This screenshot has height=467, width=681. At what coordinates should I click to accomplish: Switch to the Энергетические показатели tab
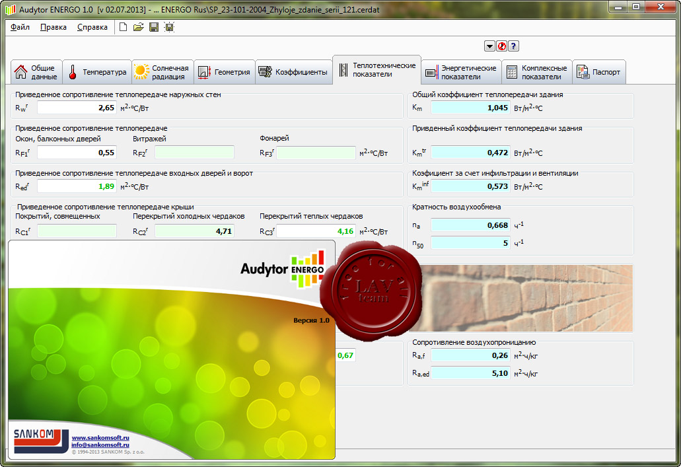tap(461, 72)
